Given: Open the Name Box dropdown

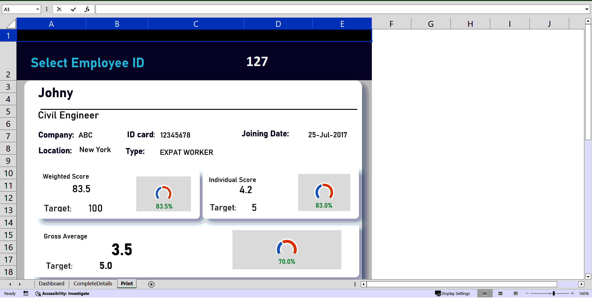Looking at the screenshot, I should (x=38, y=9).
